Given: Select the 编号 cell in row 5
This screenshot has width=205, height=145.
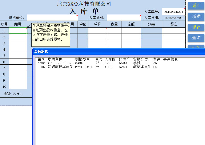Looking at the screenshot, I should click(18, 56).
